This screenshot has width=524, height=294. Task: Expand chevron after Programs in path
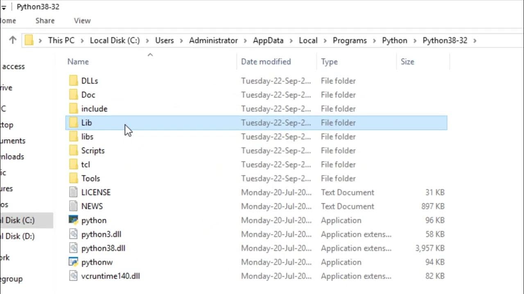tap(374, 40)
